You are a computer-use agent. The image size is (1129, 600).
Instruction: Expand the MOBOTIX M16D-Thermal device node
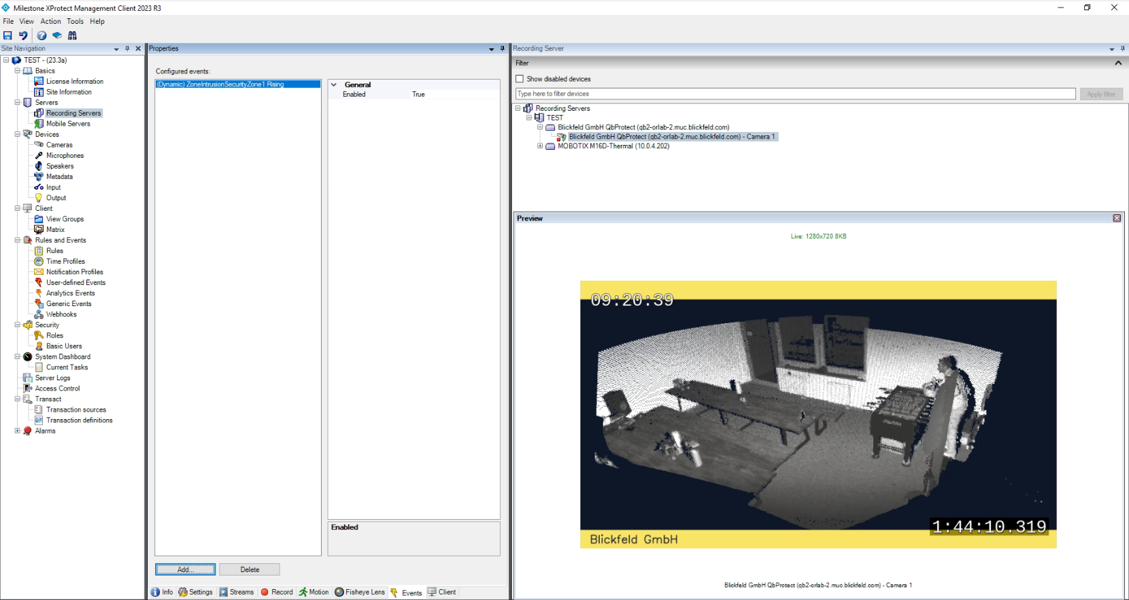pyautogui.click(x=540, y=146)
